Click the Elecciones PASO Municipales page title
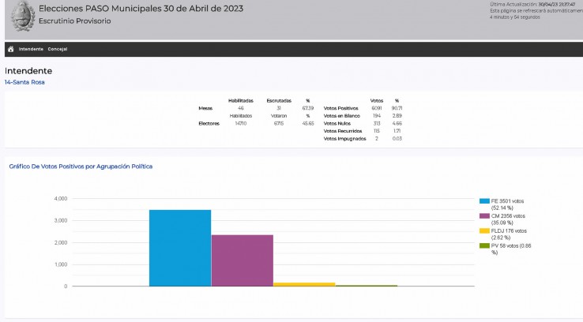583x322 pixels. point(141,9)
